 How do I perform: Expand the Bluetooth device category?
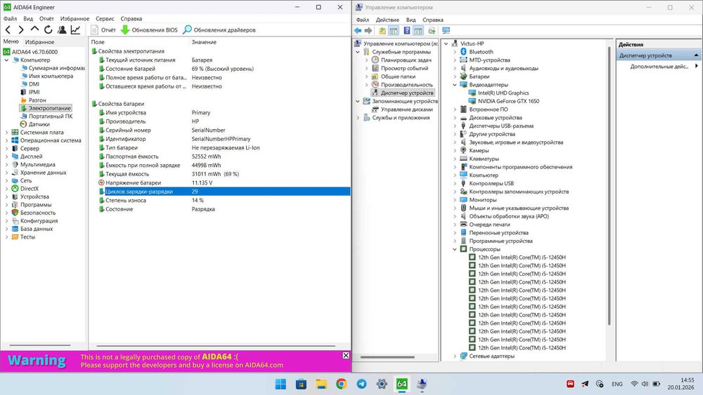[x=455, y=52]
